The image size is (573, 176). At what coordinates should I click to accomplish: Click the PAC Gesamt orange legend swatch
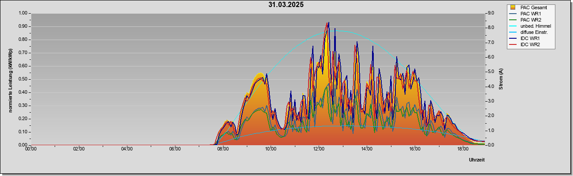tap(513, 7)
